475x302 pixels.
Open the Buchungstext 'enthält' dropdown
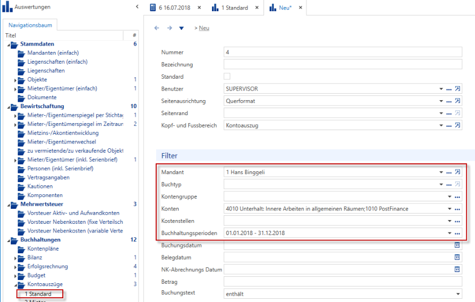coord(458,294)
